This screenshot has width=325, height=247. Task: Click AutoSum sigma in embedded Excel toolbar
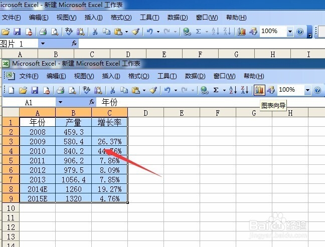point(216,90)
